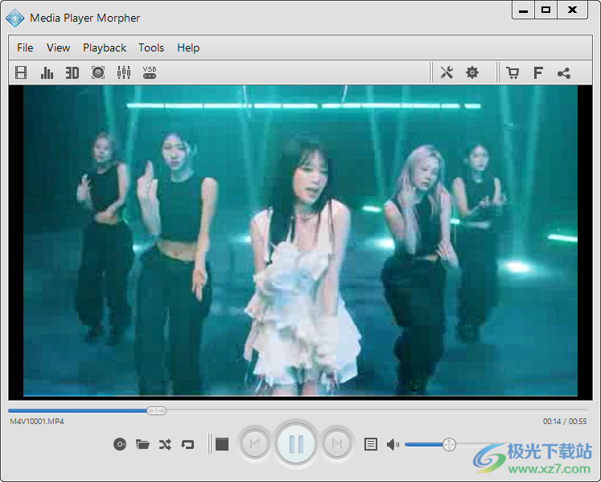Click the surround sound speaker icon
This screenshot has height=482, width=601.
(98, 72)
